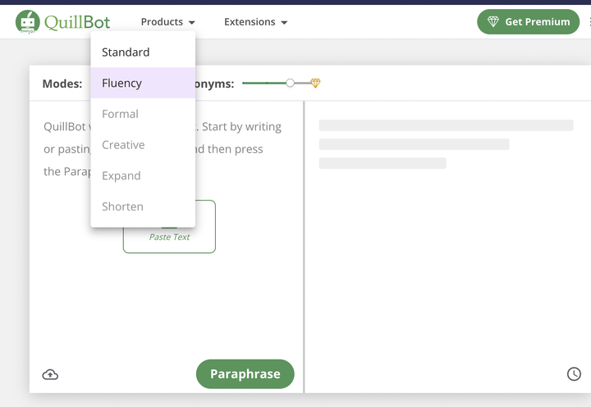
Task: Open the history clock icon
Action: point(574,374)
